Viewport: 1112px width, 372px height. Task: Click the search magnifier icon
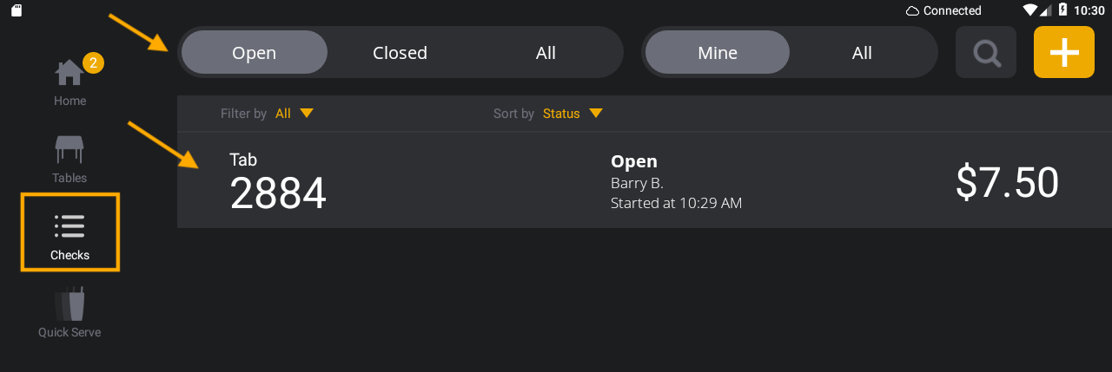986,53
